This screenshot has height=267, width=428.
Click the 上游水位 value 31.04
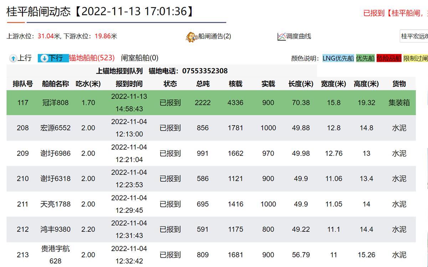click(x=45, y=36)
